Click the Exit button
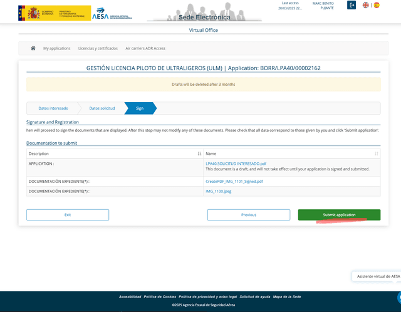The image size is (401, 312). 68,215
